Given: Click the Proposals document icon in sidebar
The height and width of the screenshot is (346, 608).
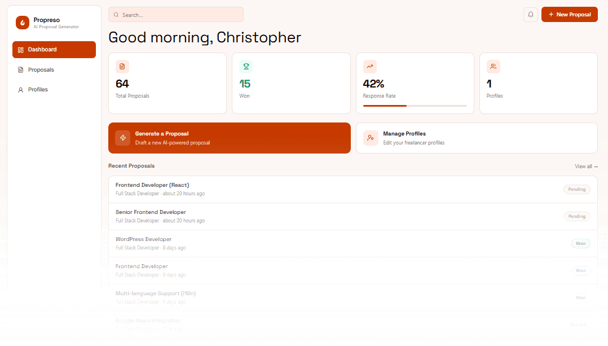Looking at the screenshot, I should point(21,69).
